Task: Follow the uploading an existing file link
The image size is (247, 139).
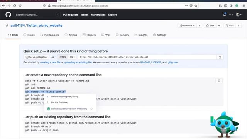Action: pos(78,62)
